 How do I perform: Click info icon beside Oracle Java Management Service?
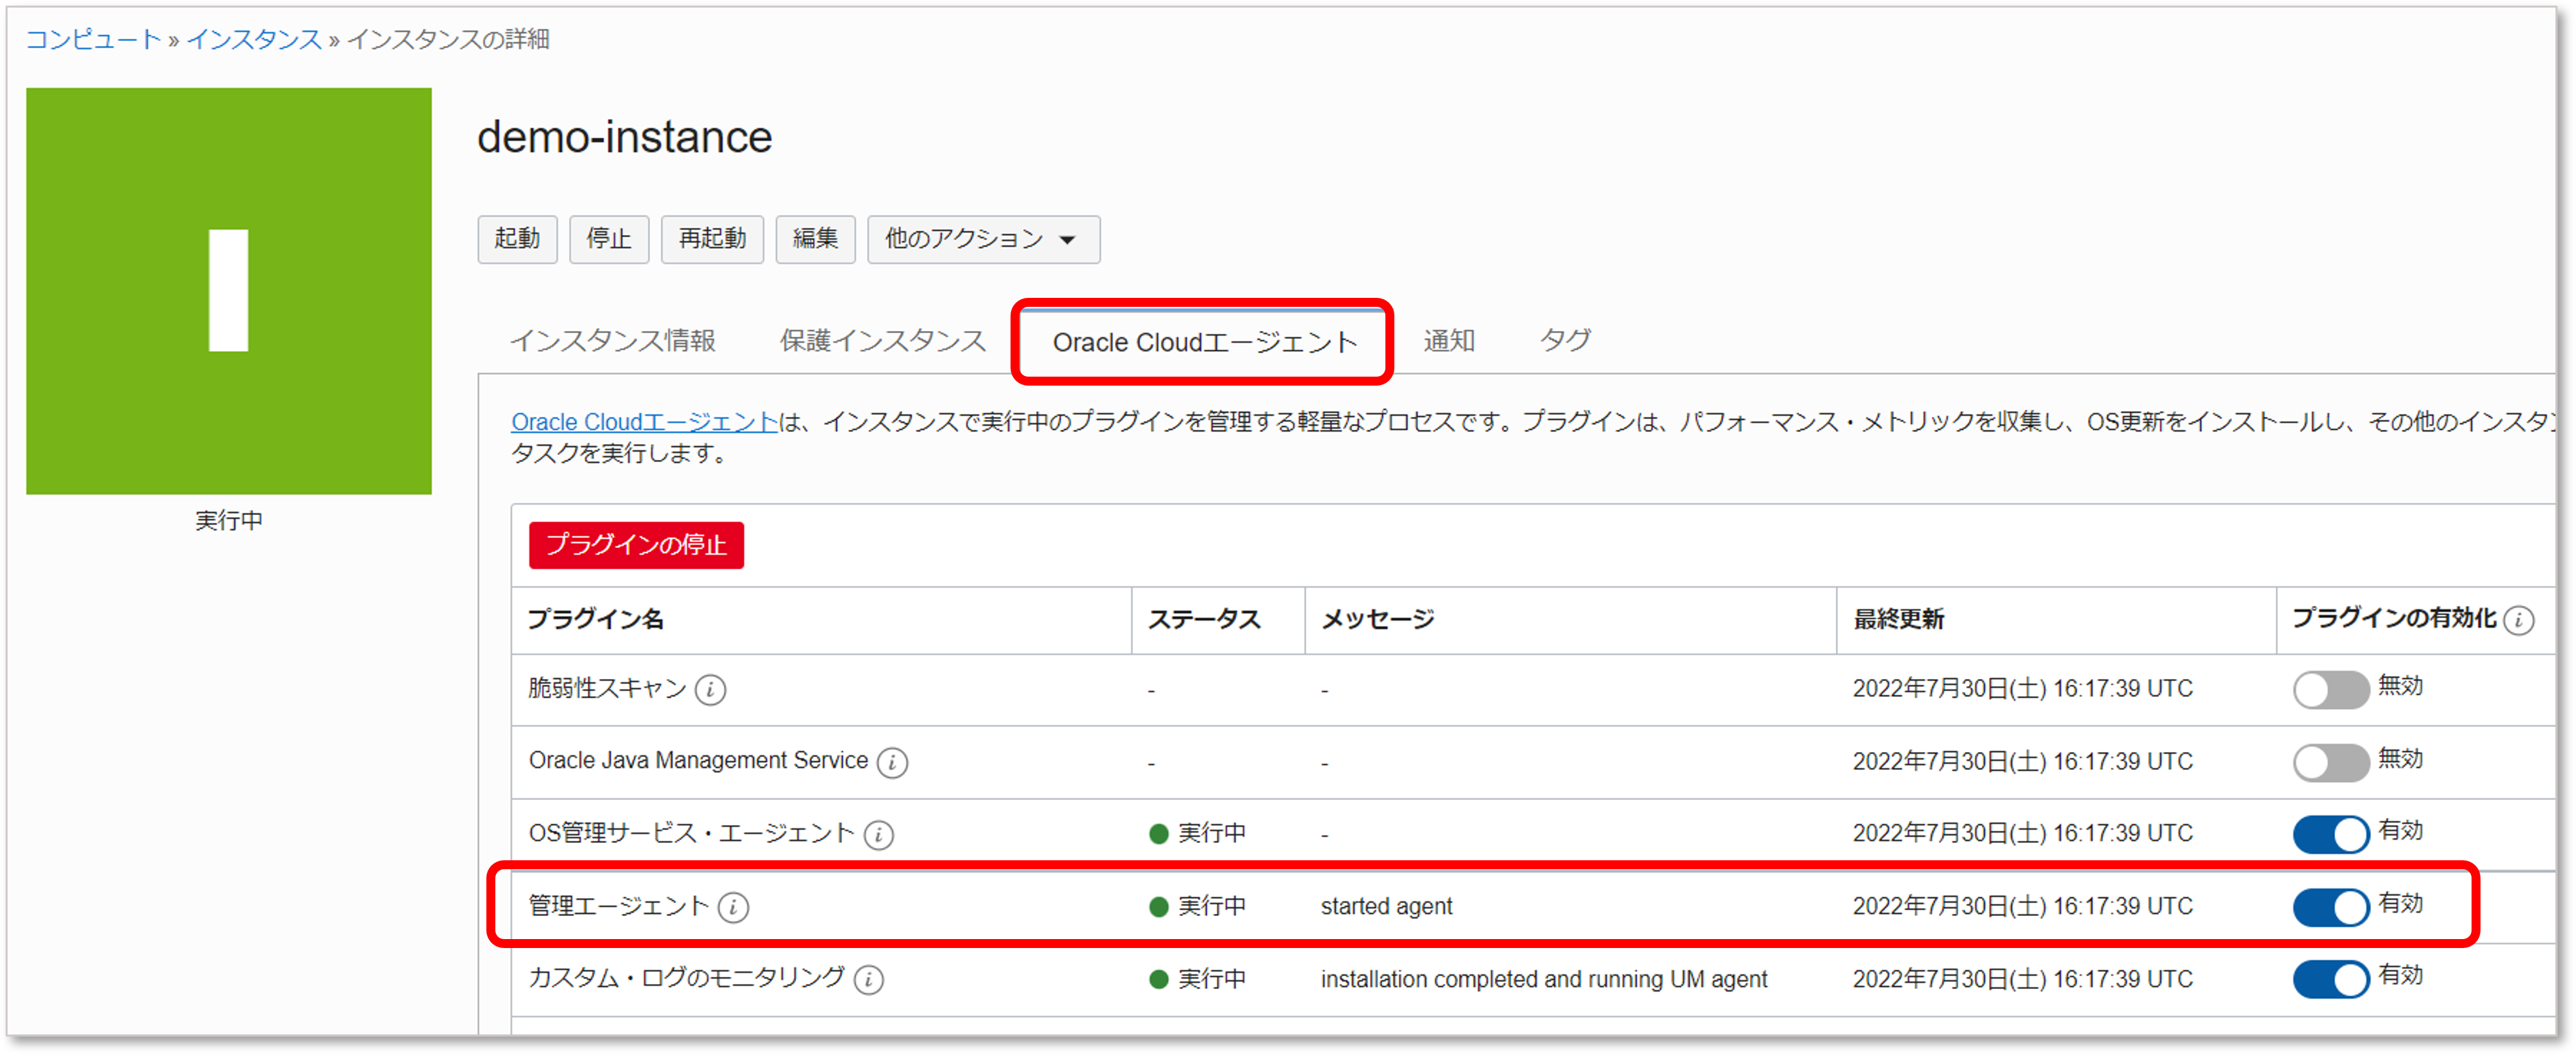pos(892,762)
